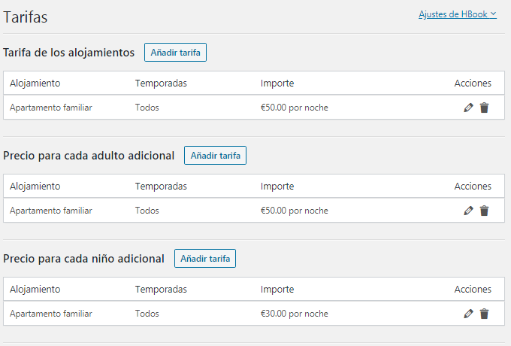Click the €50.00 amount in accommodation rates table
The height and width of the screenshot is (346, 511).
[x=294, y=108]
